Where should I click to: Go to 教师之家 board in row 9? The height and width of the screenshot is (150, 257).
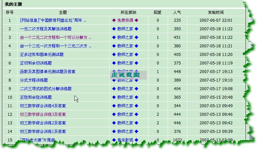click(x=125, y=89)
